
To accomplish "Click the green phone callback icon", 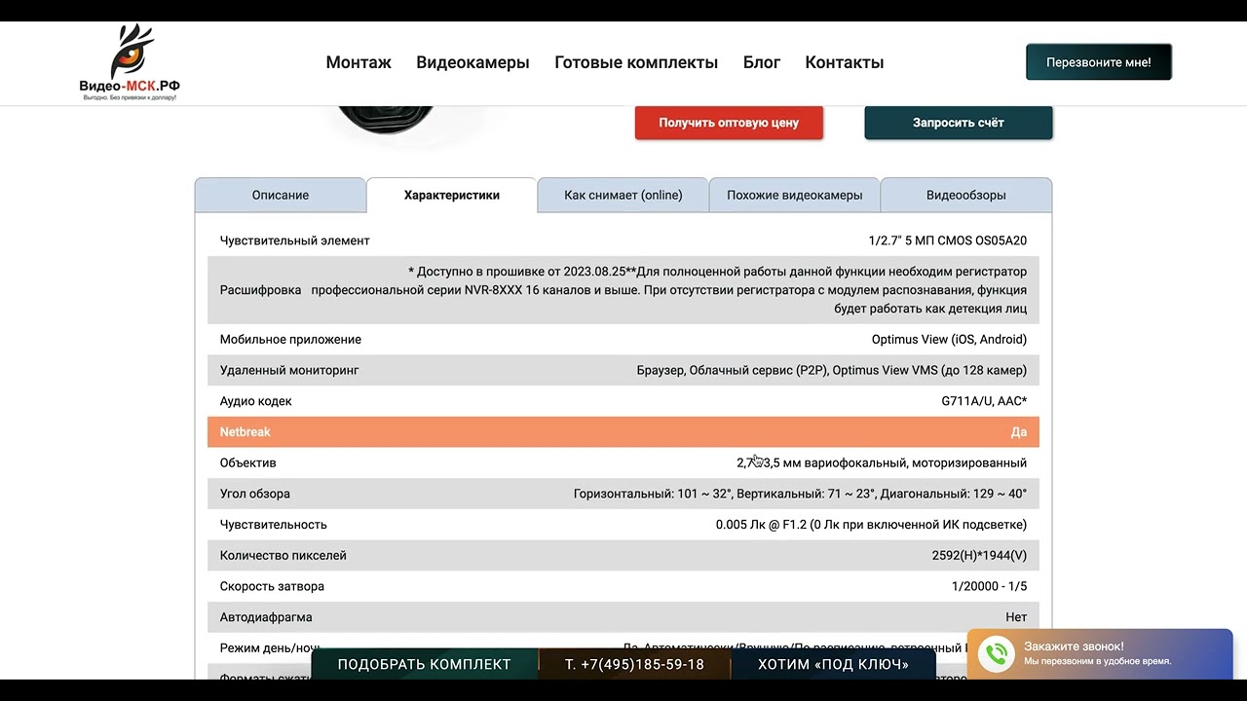I will [x=996, y=654].
